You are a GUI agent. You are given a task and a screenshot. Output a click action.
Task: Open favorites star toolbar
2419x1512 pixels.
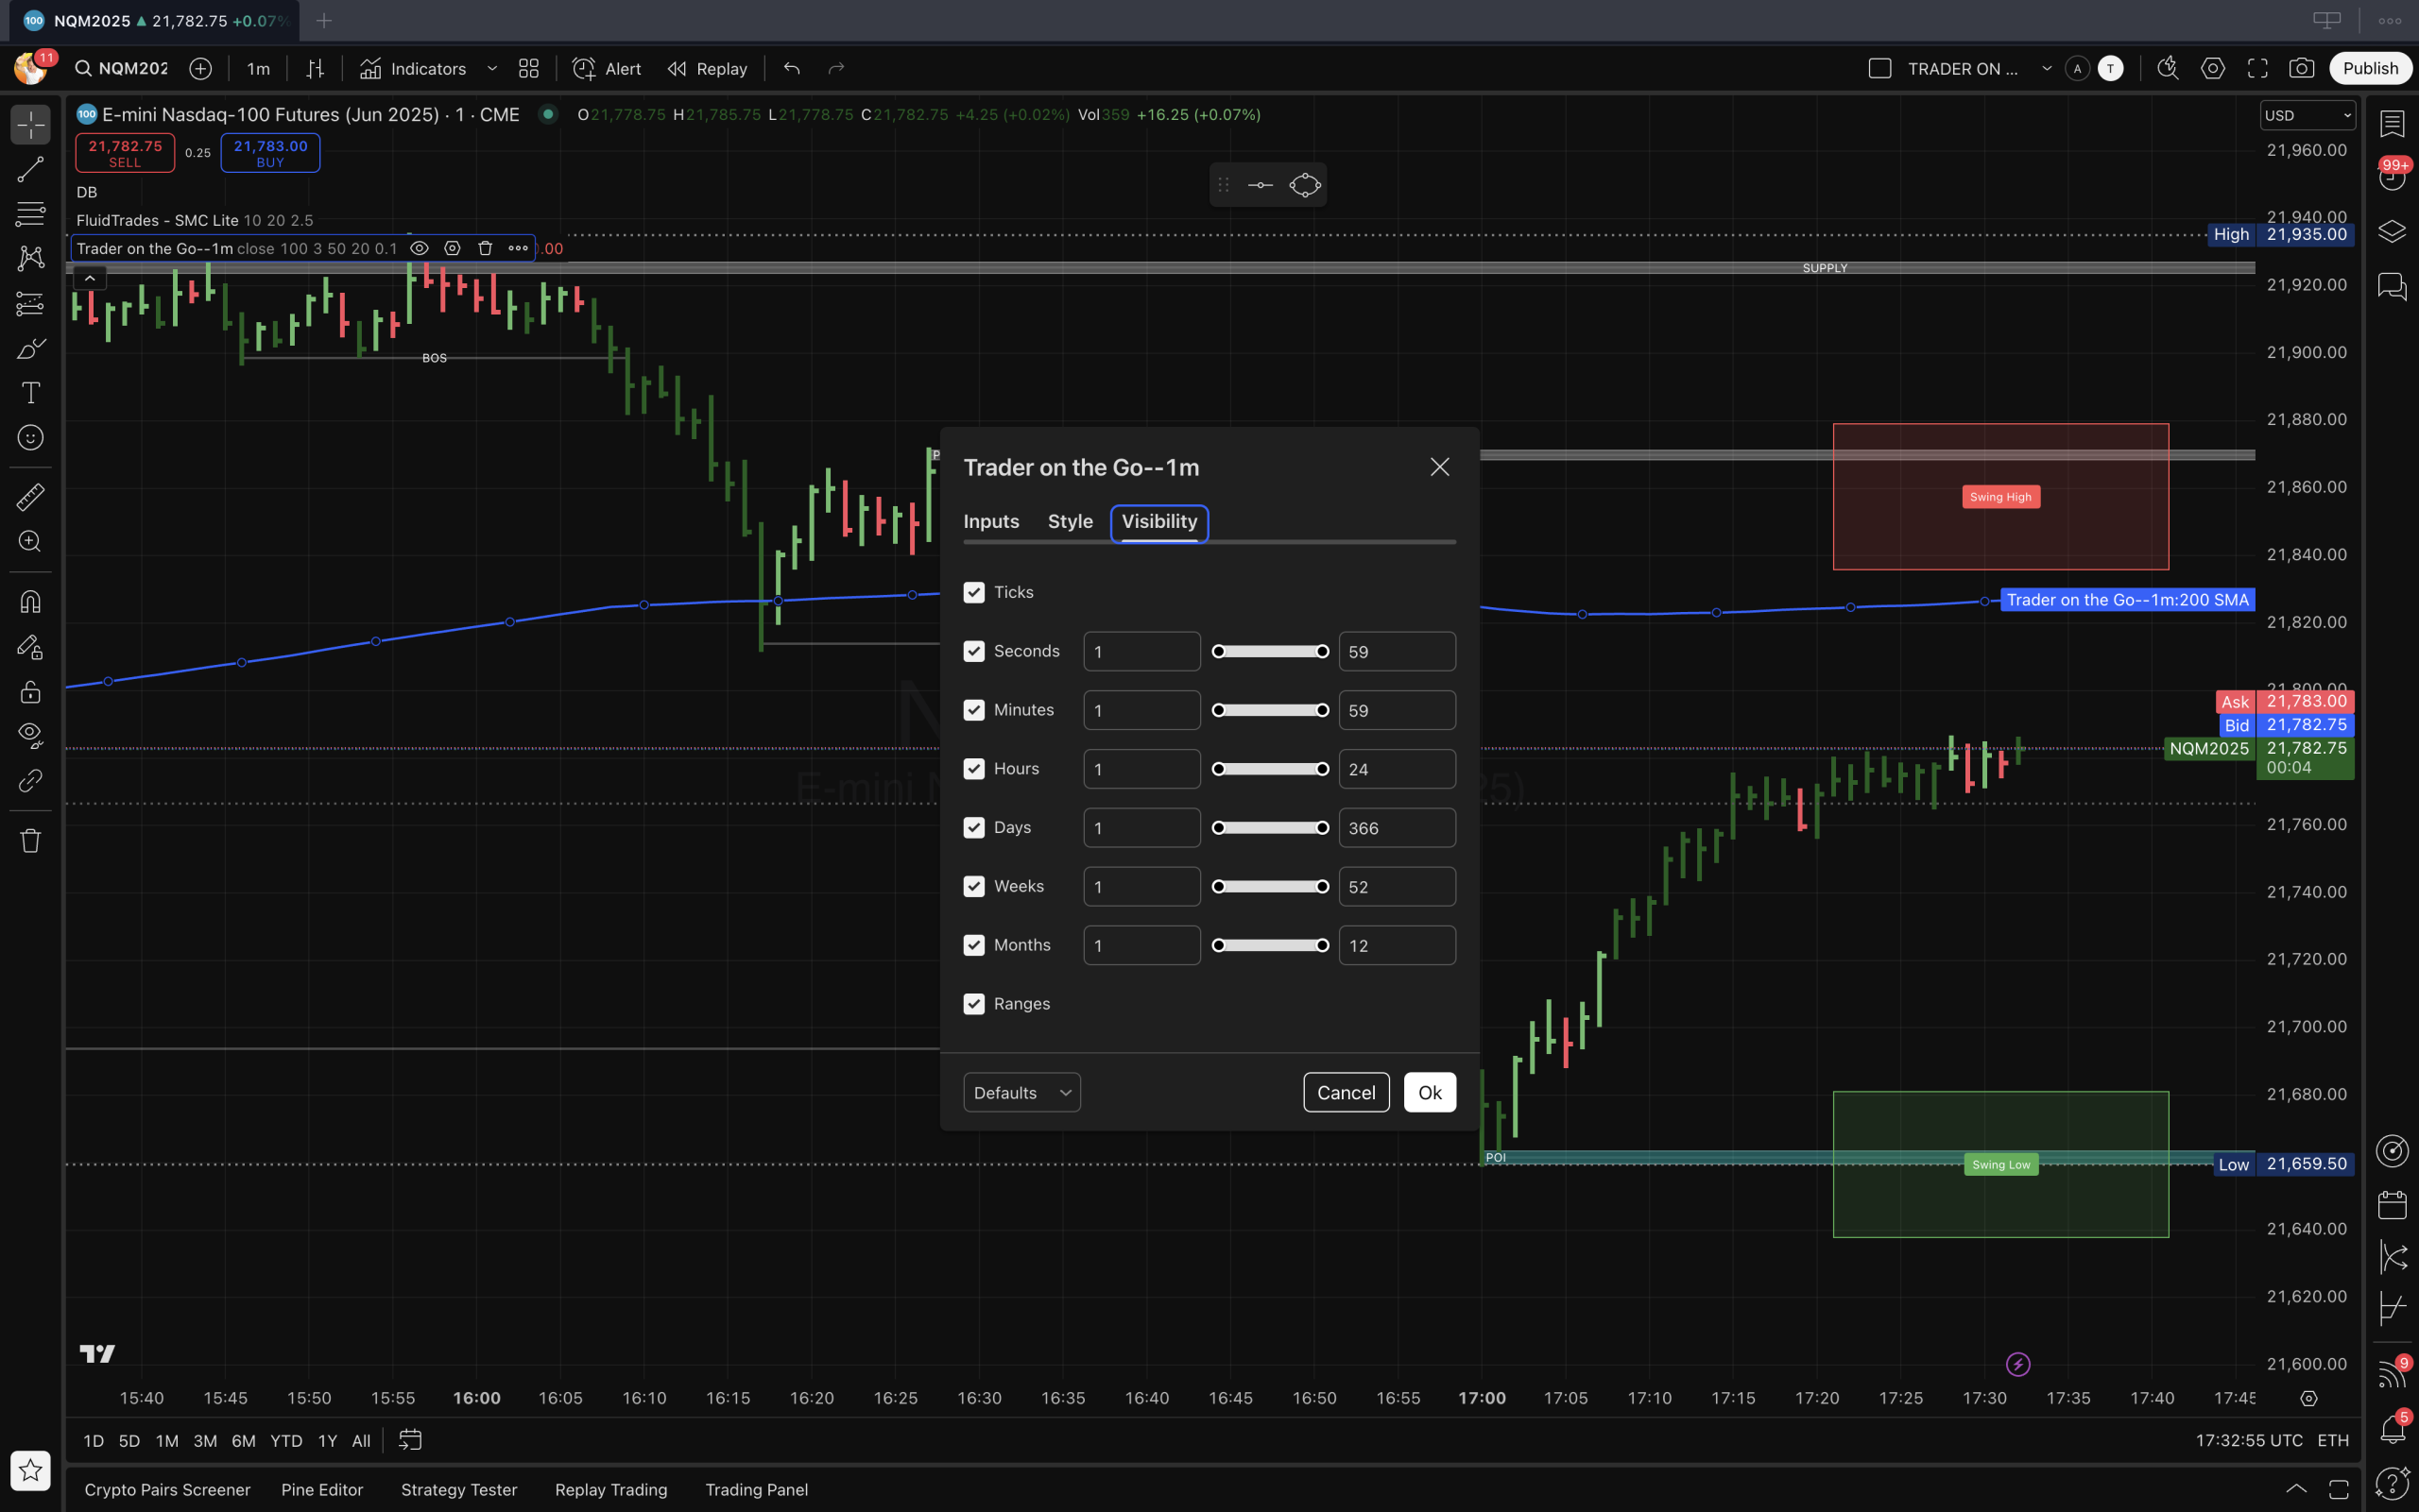[x=30, y=1470]
